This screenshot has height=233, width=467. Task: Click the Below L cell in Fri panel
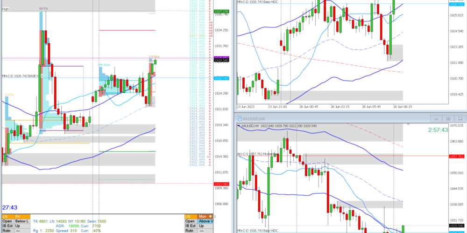click(x=22, y=221)
